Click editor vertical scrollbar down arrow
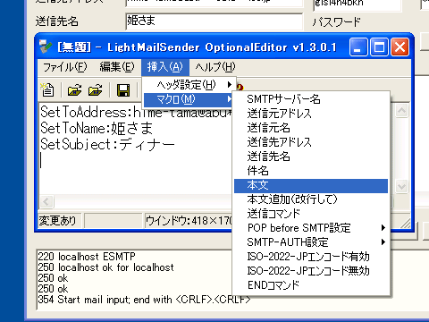 coord(401,187)
